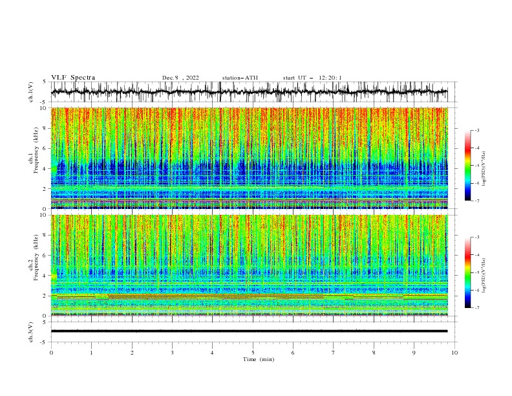512x396 pixels.
Task: Click the "station=ATH" header label
Action: 240,78
